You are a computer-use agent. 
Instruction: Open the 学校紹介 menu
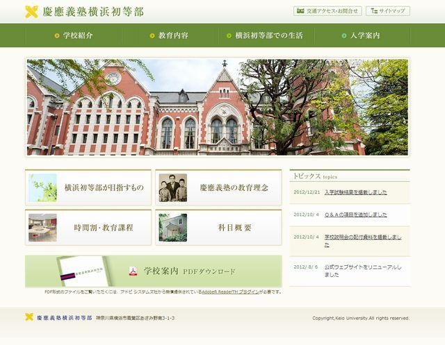click(74, 35)
